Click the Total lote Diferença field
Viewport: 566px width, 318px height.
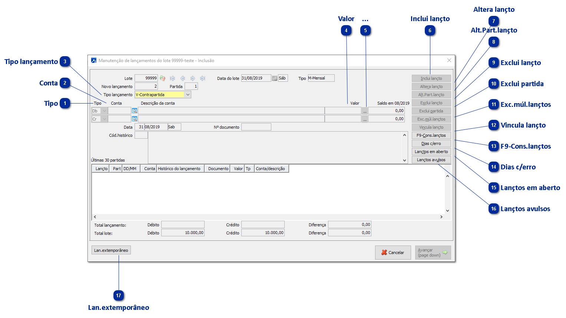tap(350, 233)
